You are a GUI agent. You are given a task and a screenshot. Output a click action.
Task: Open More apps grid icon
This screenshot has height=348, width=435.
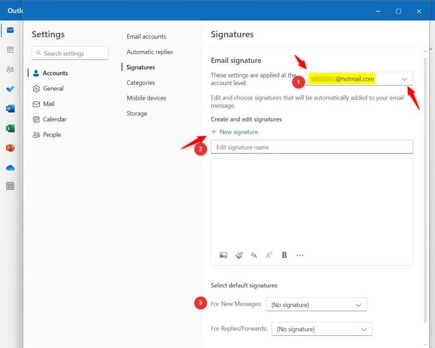(x=10, y=186)
